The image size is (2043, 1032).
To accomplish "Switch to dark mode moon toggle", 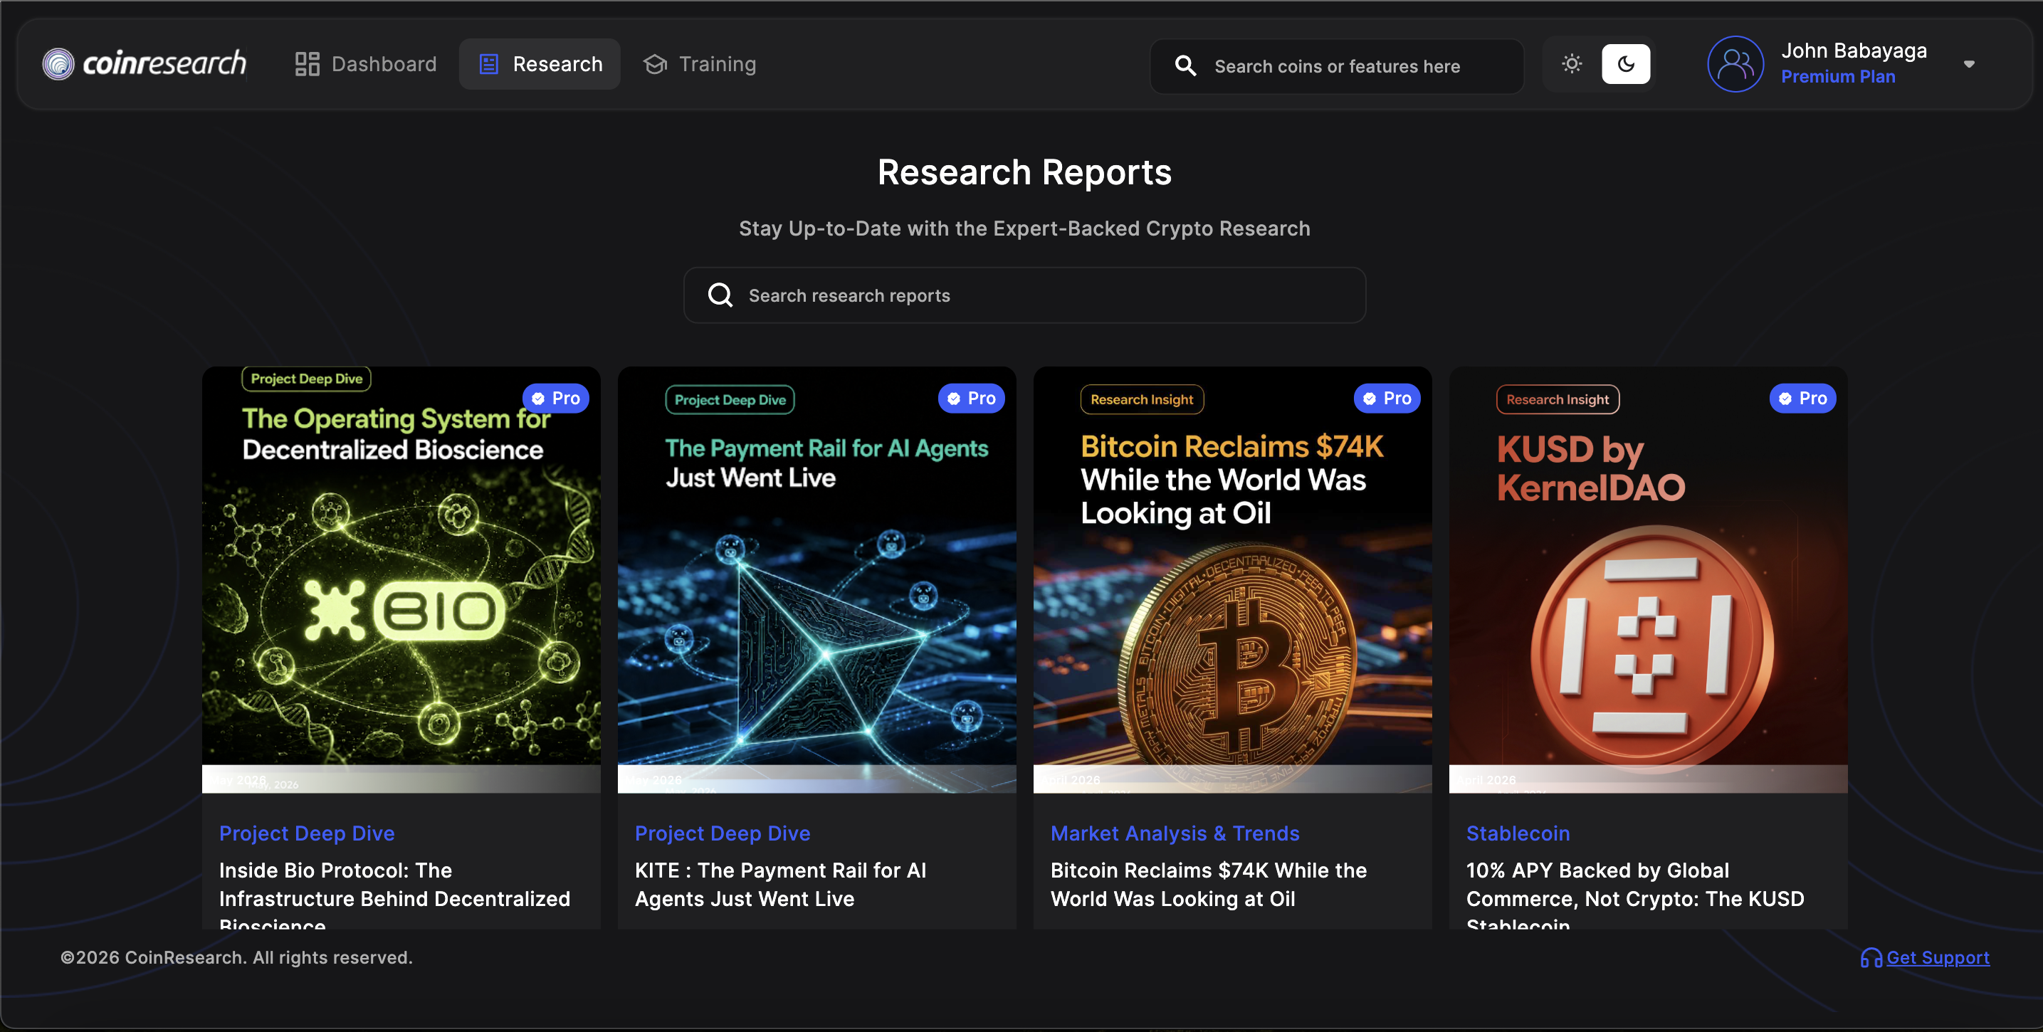I will pyautogui.click(x=1626, y=64).
